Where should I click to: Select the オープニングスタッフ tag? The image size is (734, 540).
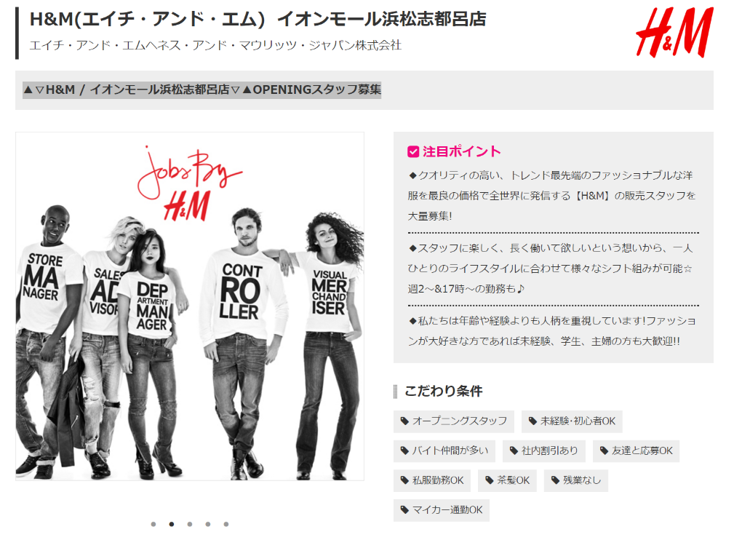pos(454,421)
